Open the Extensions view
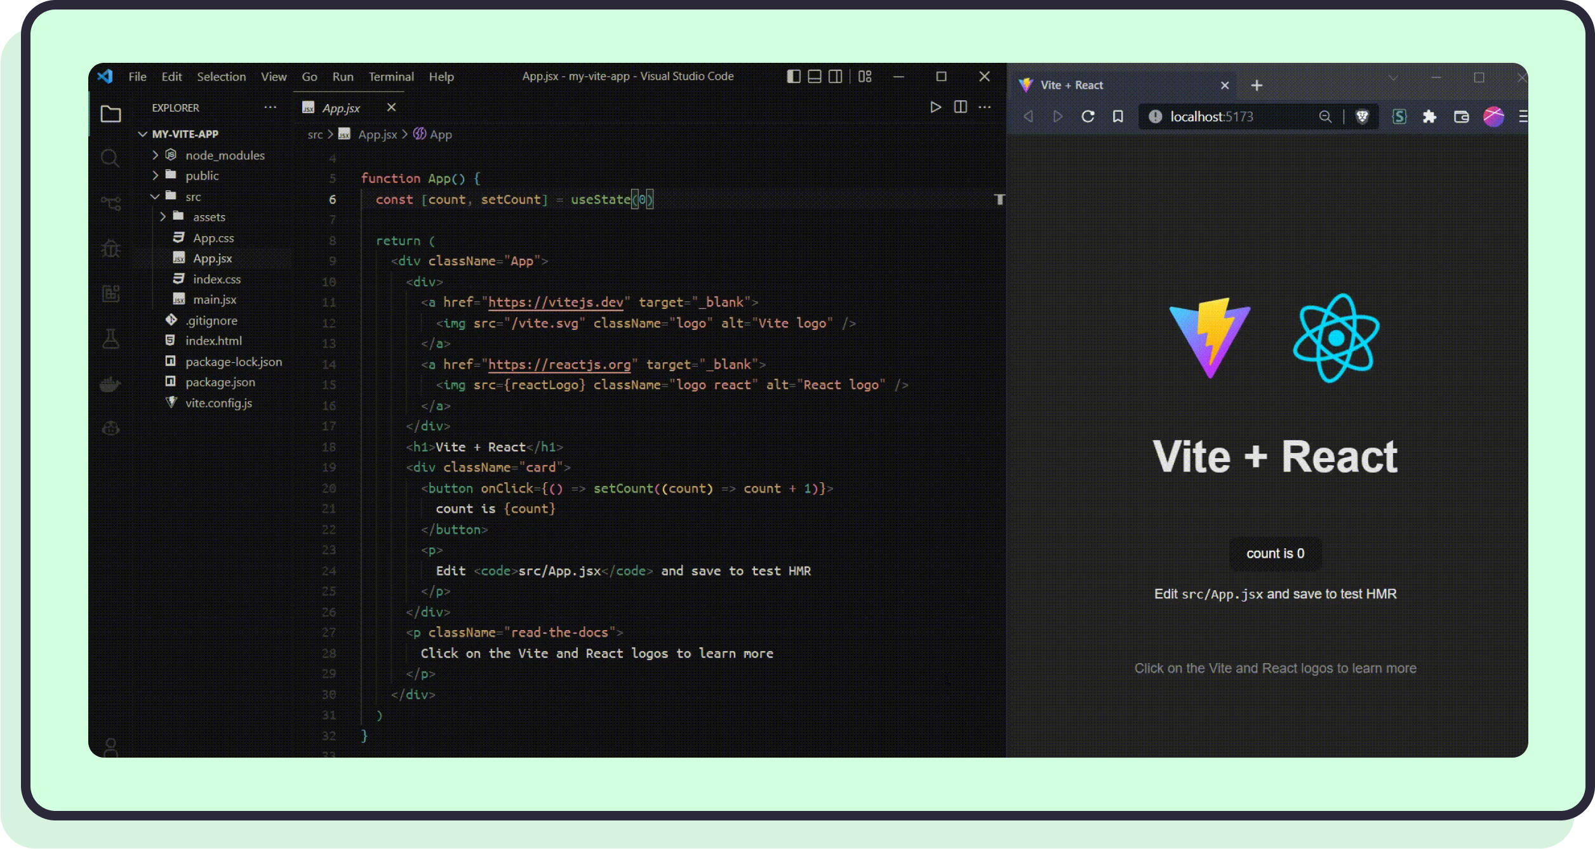 tap(110, 293)
